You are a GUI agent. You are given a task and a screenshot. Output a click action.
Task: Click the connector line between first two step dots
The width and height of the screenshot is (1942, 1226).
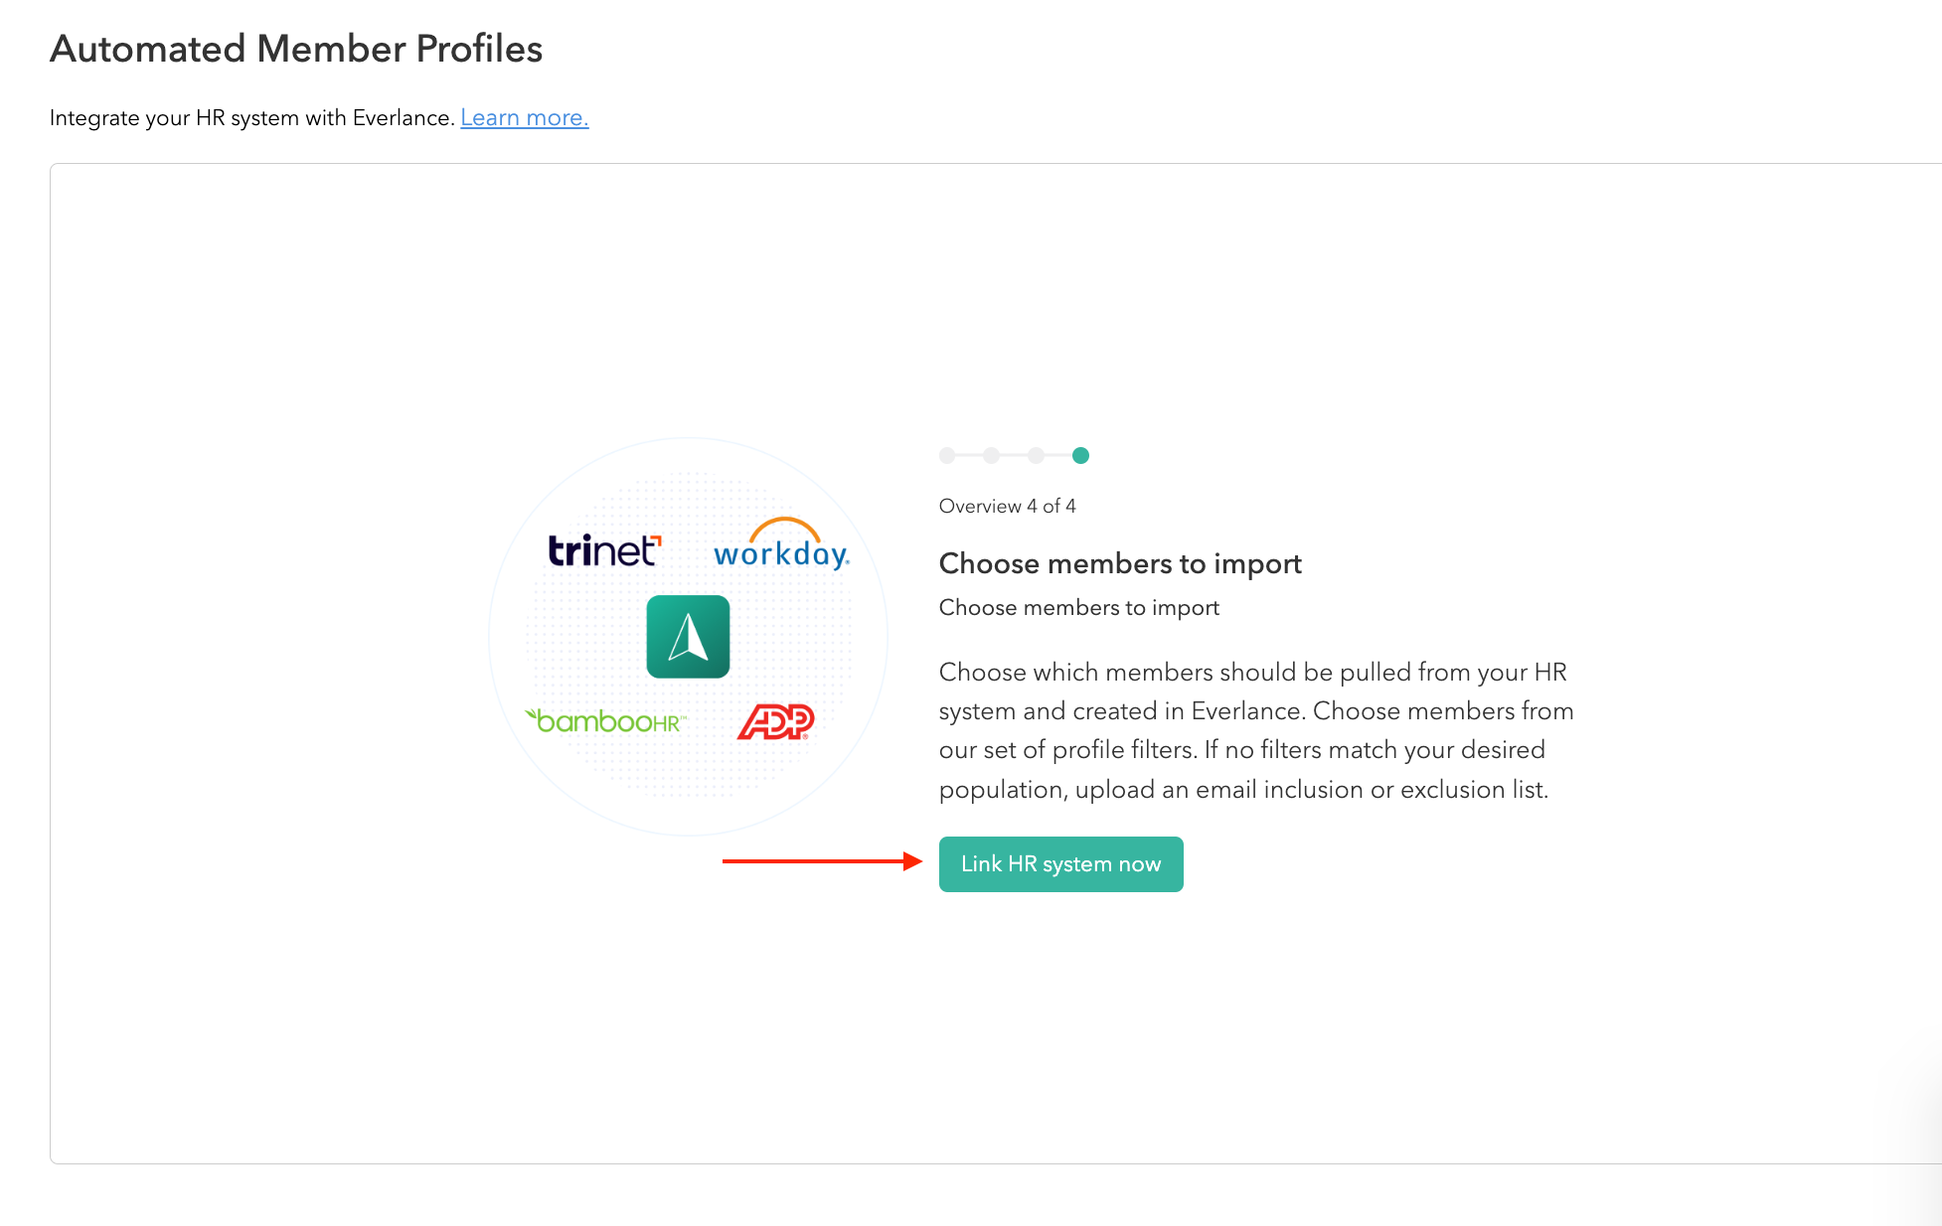[x=969, y=456]
